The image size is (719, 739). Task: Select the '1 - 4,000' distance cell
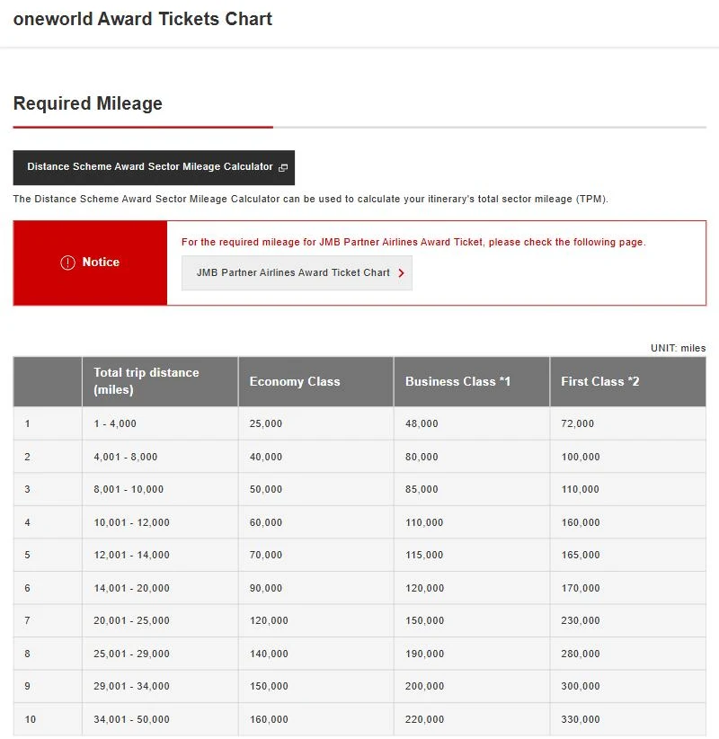point(160,423)
